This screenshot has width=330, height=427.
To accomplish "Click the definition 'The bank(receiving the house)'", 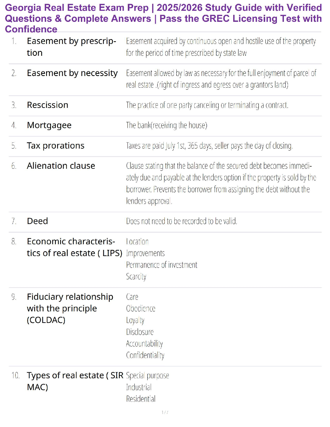I will point(166,125).
